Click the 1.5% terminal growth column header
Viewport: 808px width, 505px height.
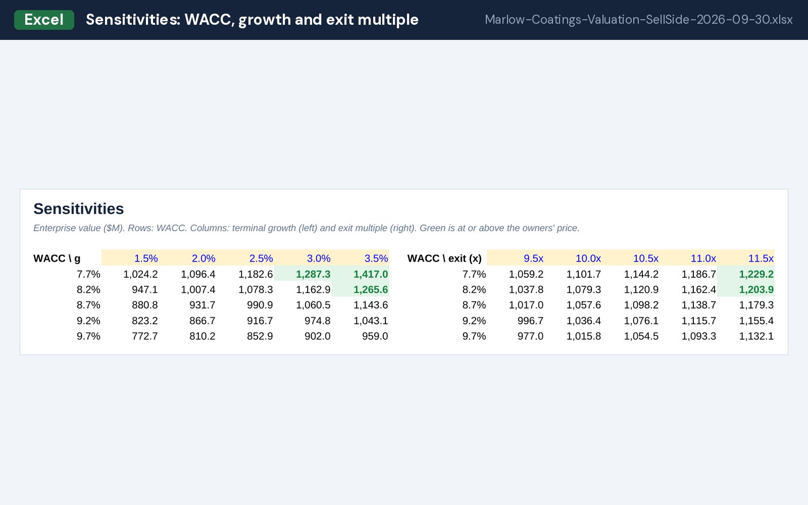146,259
